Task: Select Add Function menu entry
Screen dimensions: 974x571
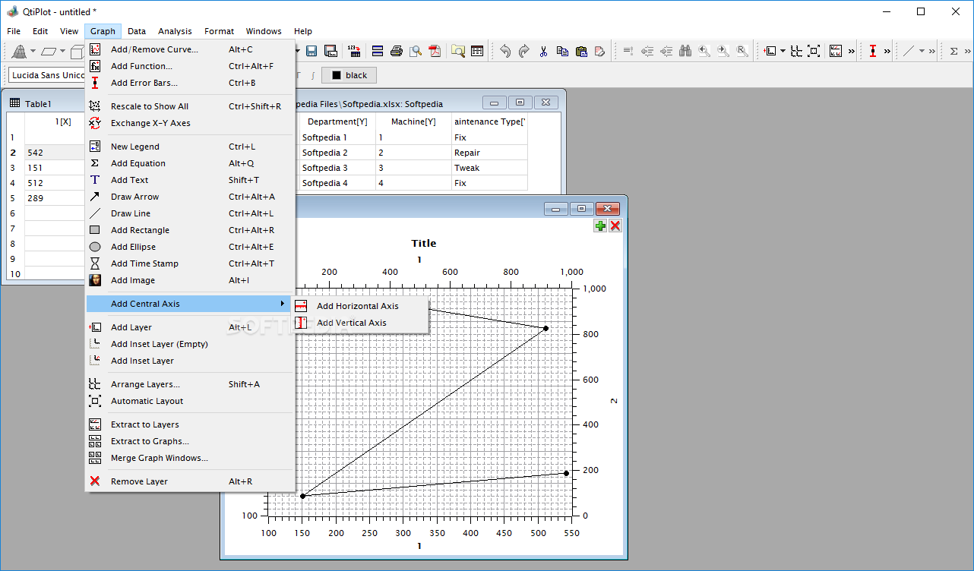Action: [x=188, y=66]
